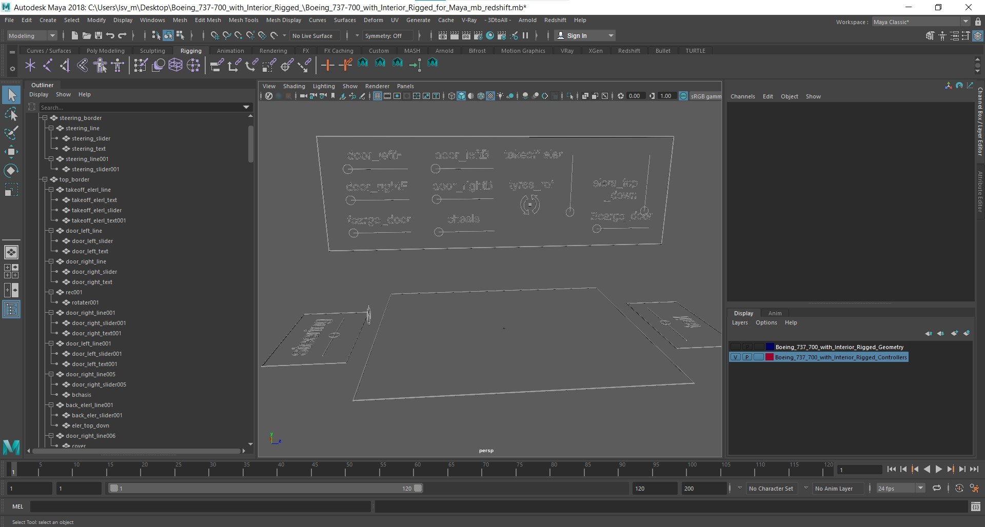This screenshot has height=527, width=985.
Task: Open the Workspace Maya Classic dropdown
Action: point(921,22)
